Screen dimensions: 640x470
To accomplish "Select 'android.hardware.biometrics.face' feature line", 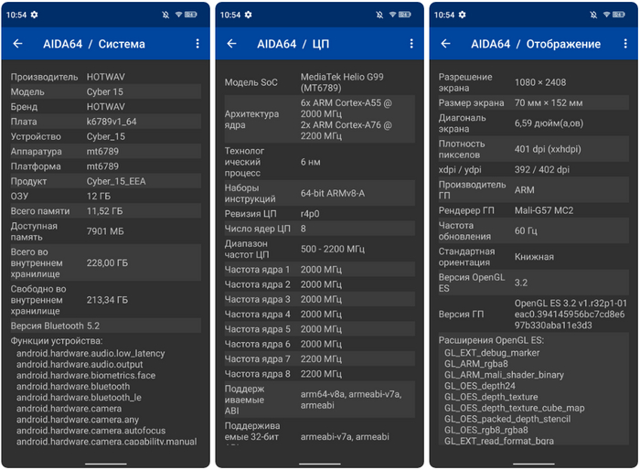I will (x=86, y=375).
